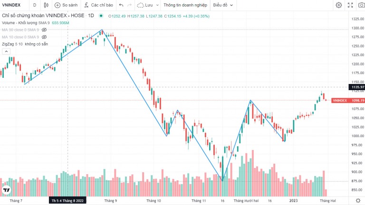Show hidden MA 10 indicator via eye icon
Image resolution: width=365 pixels, height=205 pixels.
[x=44, y=37]
